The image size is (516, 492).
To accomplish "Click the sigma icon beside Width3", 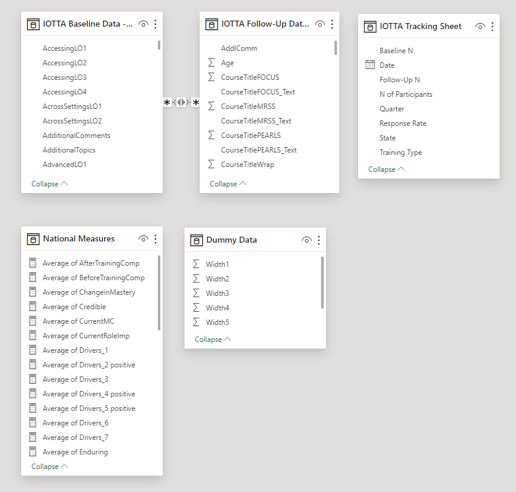I will 196,293.
